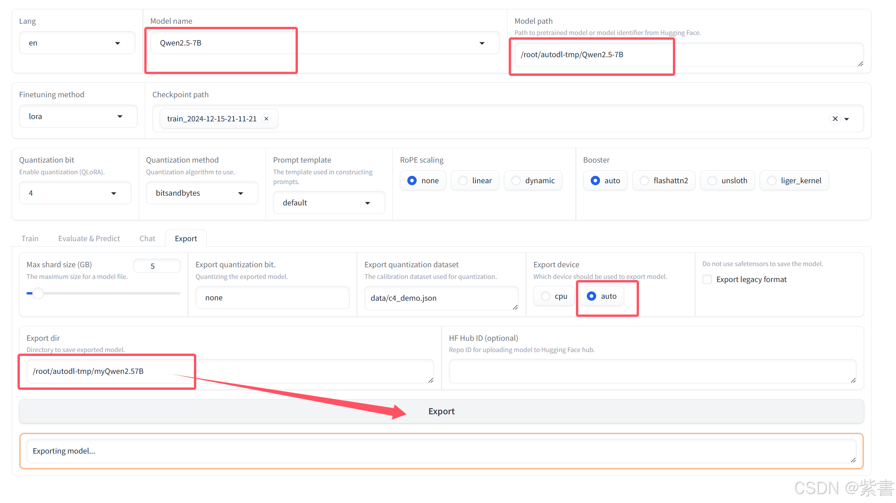Select the flashattn2 booster option

coord(644,181)
